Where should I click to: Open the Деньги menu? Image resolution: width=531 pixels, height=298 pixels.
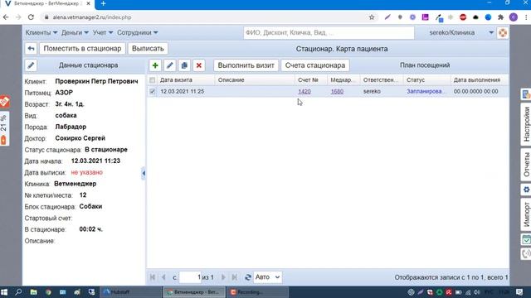tap(75, 33)
